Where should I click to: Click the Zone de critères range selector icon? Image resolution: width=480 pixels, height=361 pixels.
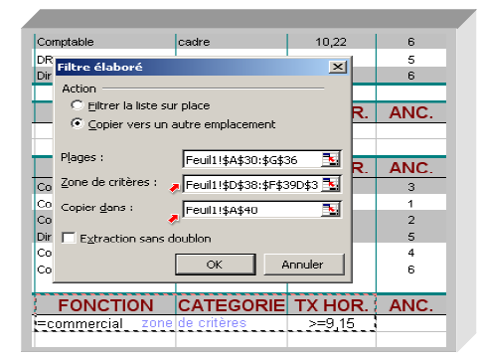[331, 184]
